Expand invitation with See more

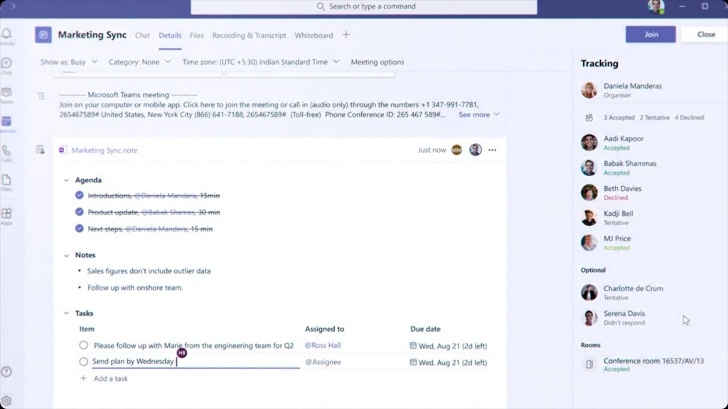click(x=478, y=114)
